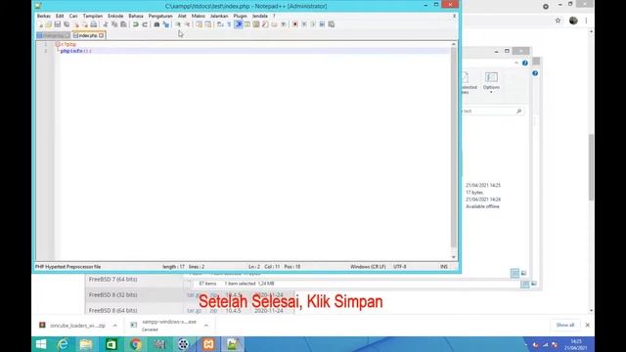Click the Open file toolbar icon

click(x=49, y=24)
